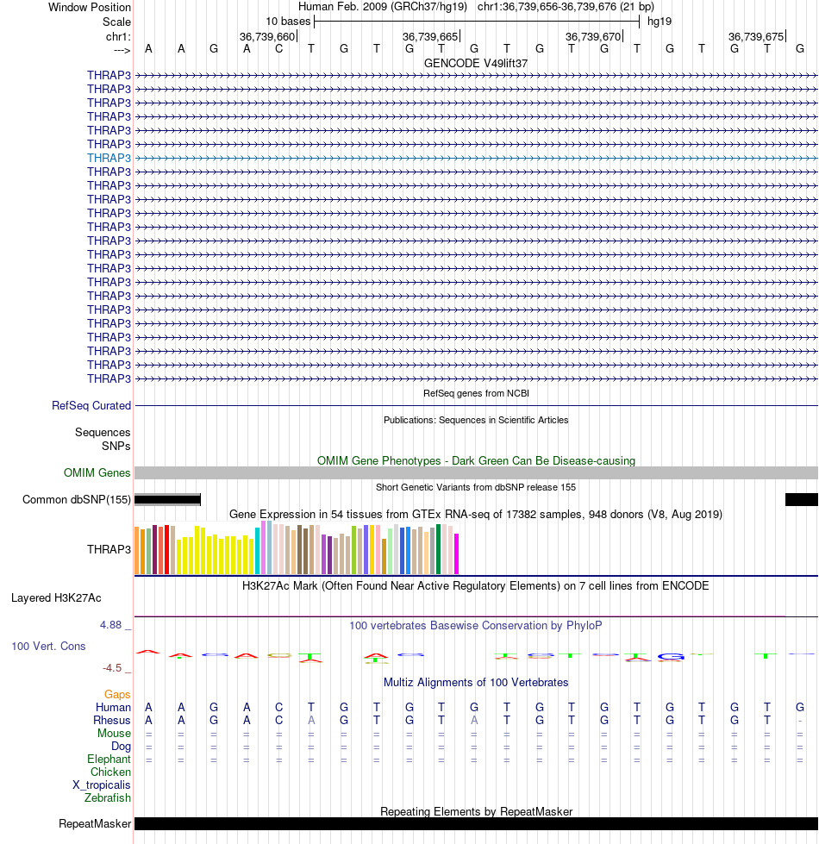Click the Layered H3K27Ac track label
Viewport: 819px width, 844px height.
pyautogui.click(x=56, y=598)
